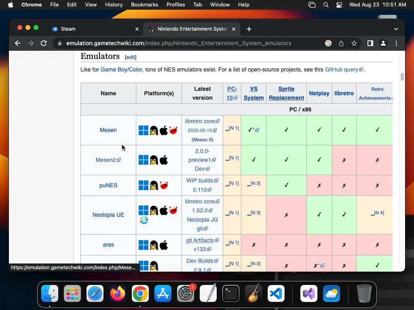Open the ares emulator link

108,245
